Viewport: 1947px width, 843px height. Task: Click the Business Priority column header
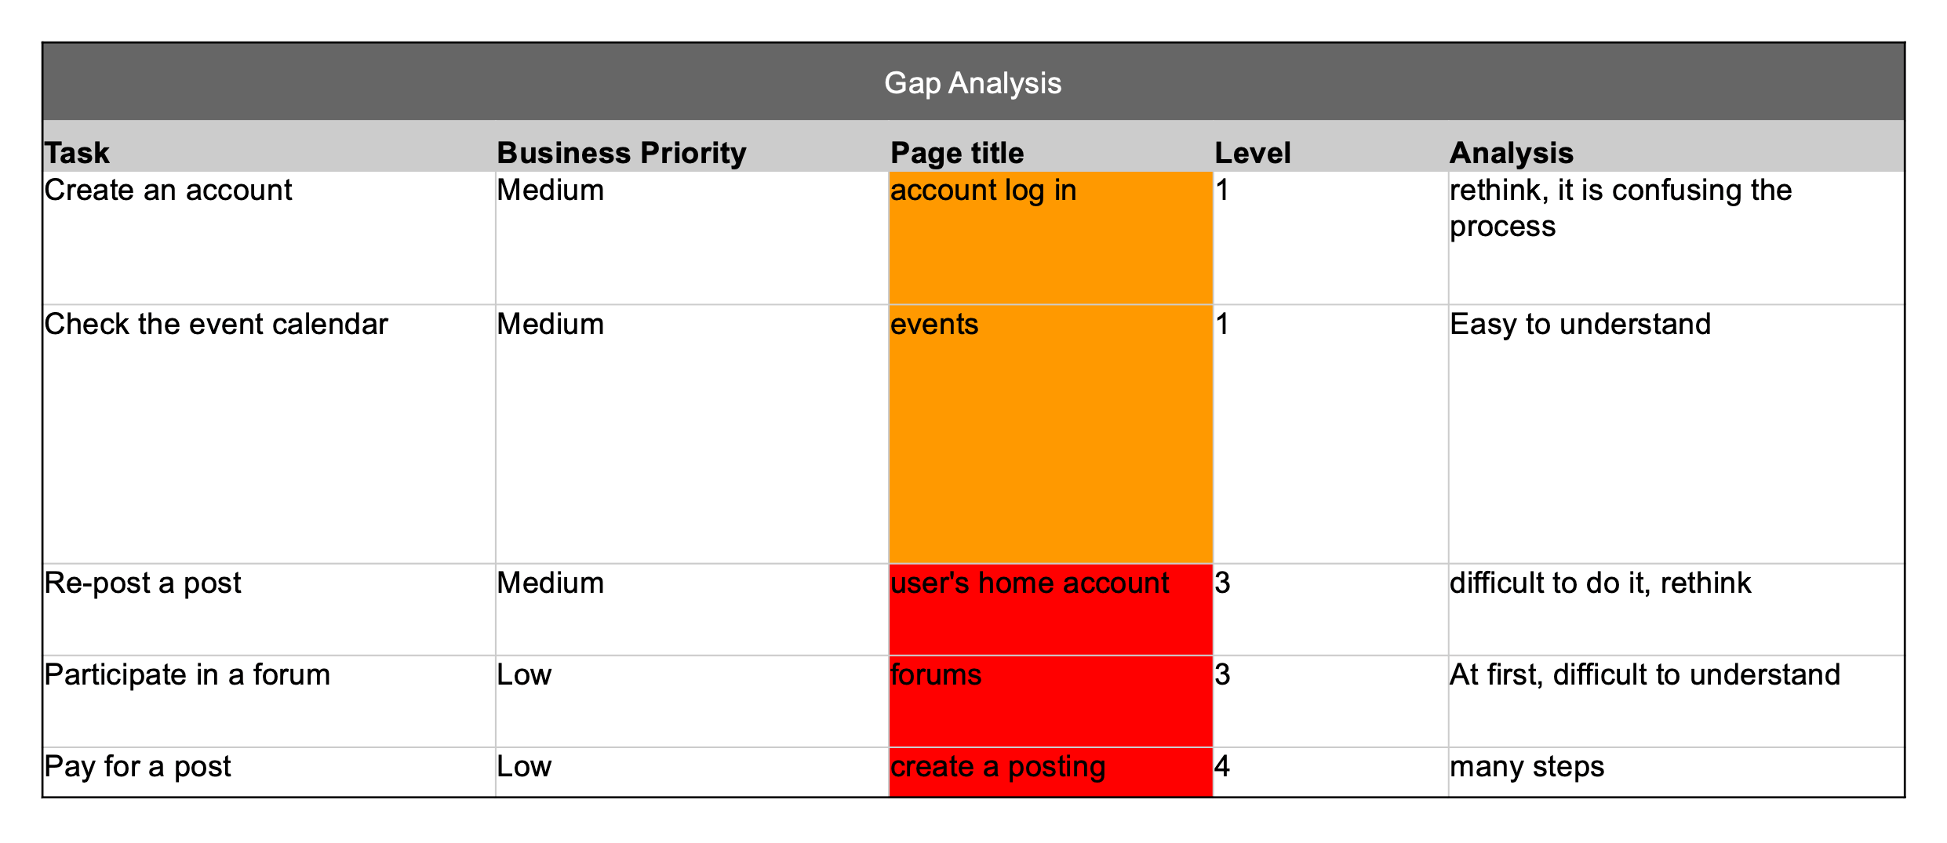coord(621,152)
